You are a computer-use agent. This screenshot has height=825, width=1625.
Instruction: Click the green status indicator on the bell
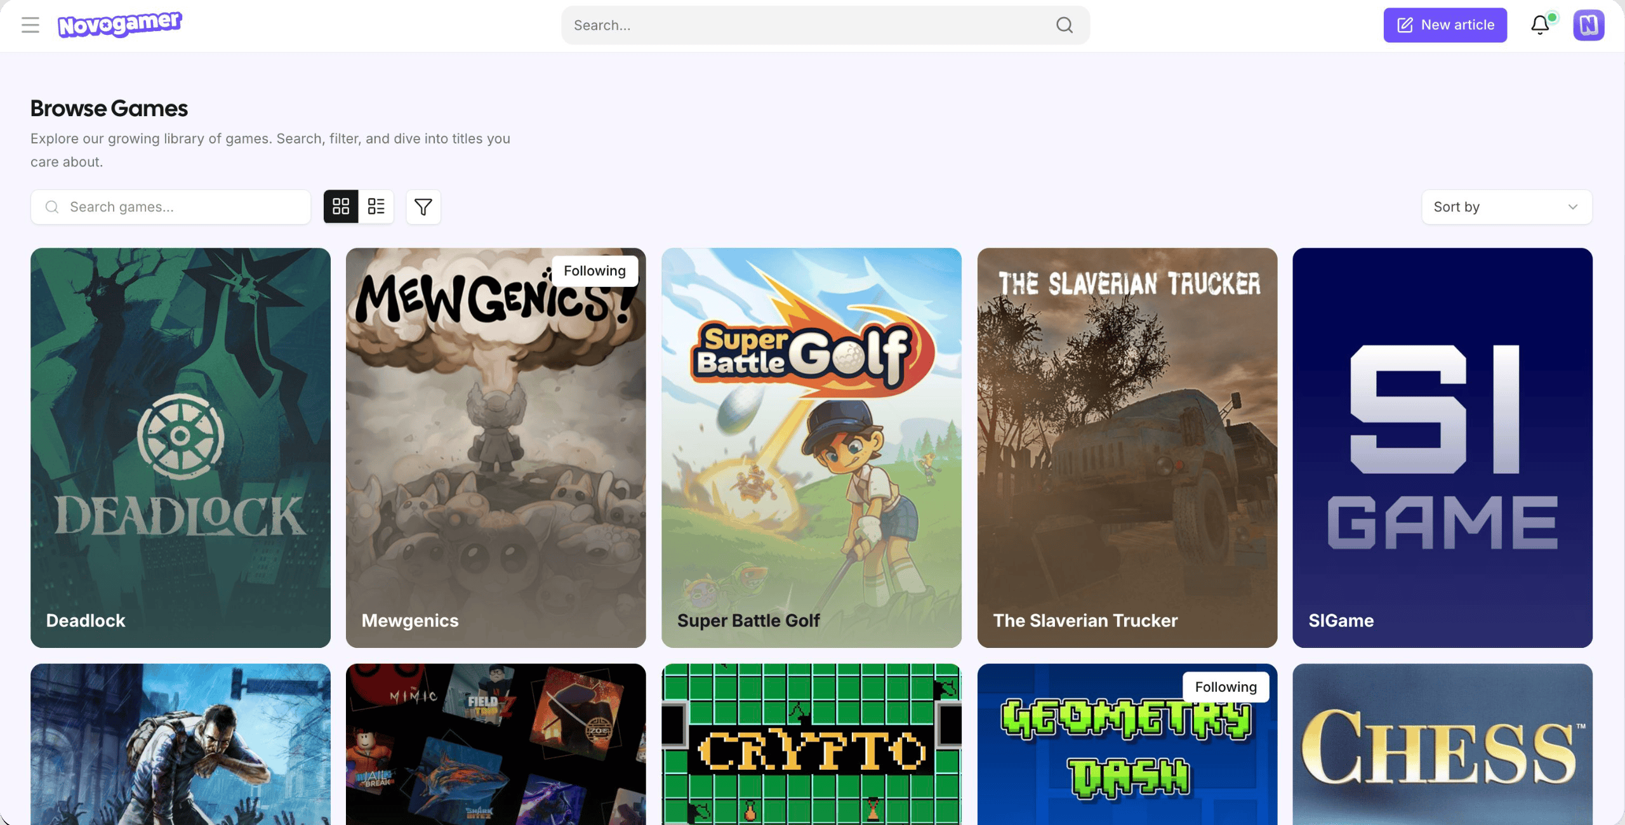coord(1551,16)
